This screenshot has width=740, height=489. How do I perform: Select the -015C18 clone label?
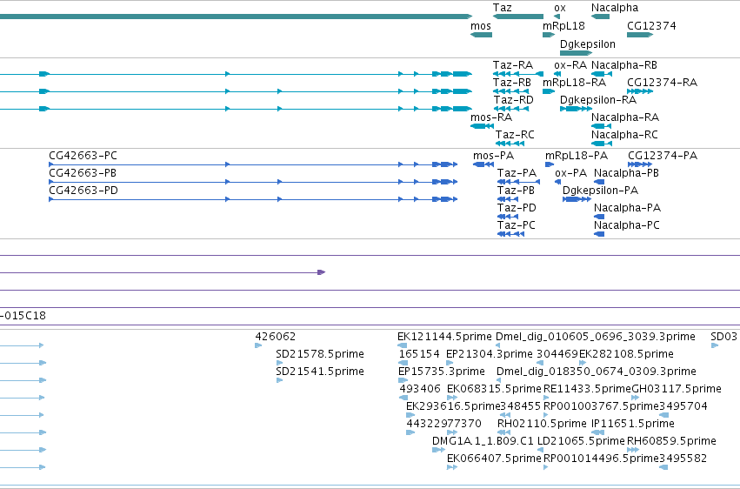click(x=23, y=316)
